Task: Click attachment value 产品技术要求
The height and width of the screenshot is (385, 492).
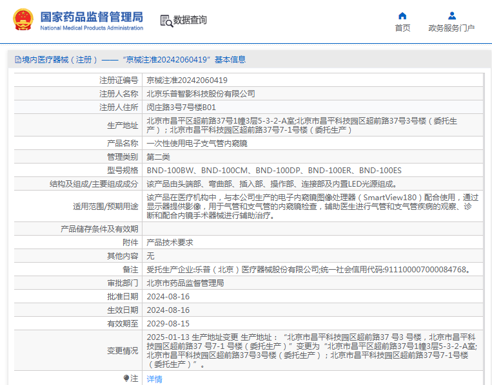Action: tap(170, 242)
